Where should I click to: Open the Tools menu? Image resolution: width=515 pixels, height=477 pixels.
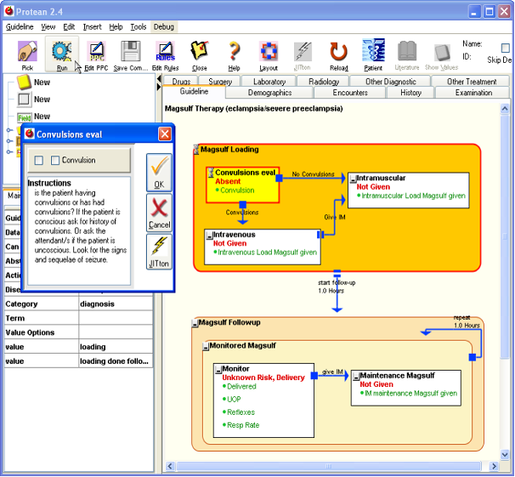138,27
